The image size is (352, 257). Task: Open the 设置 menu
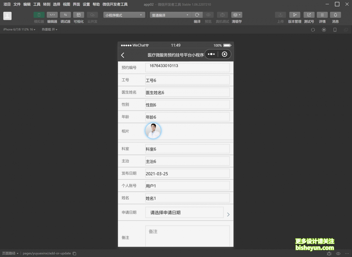[86, 4]
